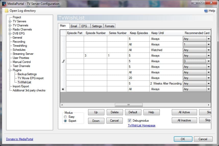Select TV Movie EPG import in tree

click(30, 78)
